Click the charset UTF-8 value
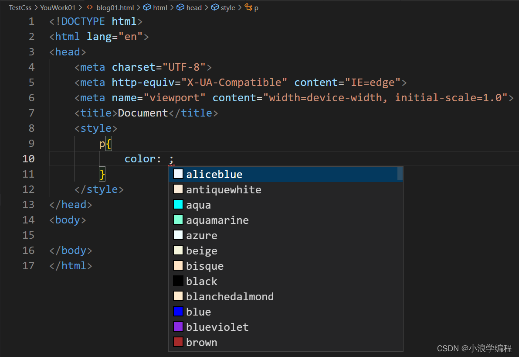The image size is (519, 357). pyautogui.click(x=184, y=67)
